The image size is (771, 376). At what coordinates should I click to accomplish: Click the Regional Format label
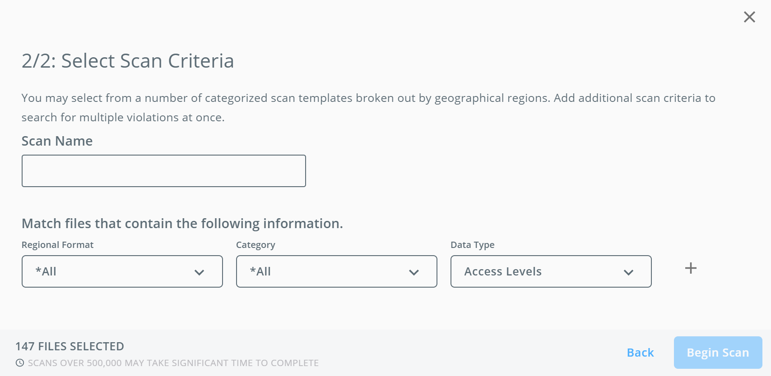coord(58,245)
